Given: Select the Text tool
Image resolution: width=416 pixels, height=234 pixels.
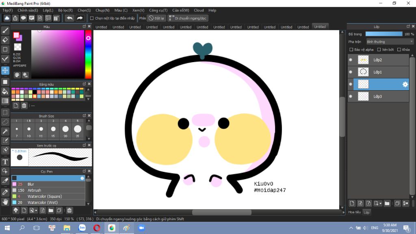Looking at the screenshot, I should tap(5, 162).
